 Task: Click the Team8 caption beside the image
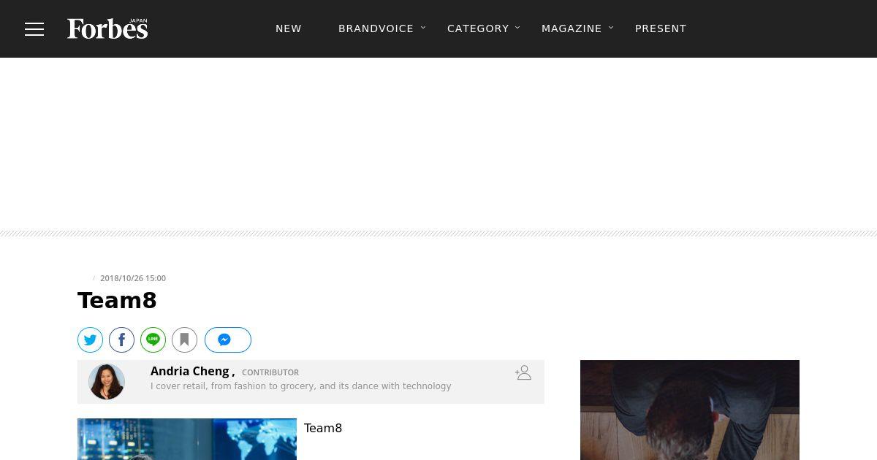click(x=323, y=429)
